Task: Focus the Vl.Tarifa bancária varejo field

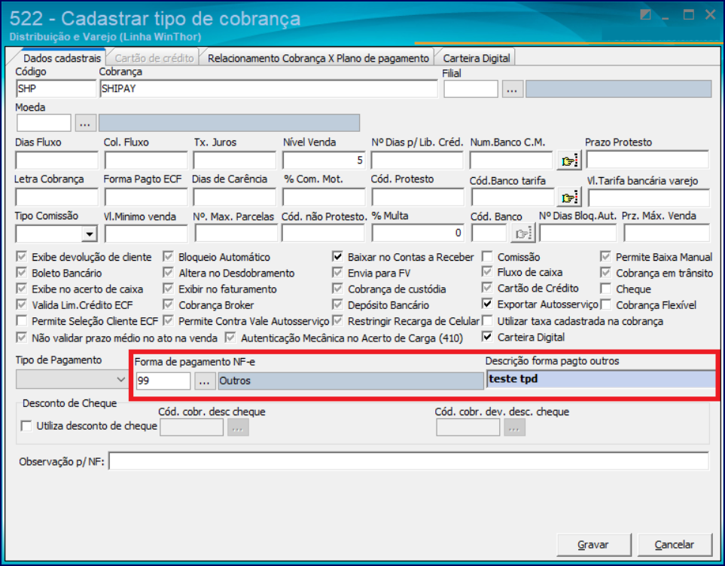Action: (649, 197)
